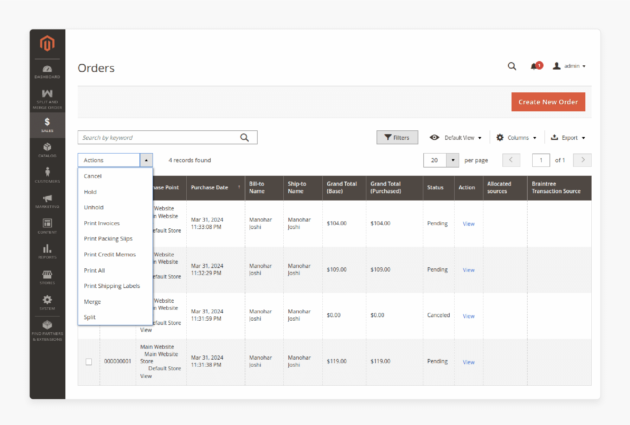View the $119.00 order
Viewport: 630px width, 425px height.
tap(468, 362)
